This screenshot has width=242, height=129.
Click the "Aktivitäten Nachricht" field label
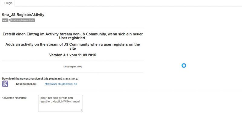pyautogui.click(x=14, y=98)
